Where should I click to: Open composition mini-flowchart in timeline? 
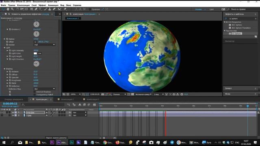69,105
